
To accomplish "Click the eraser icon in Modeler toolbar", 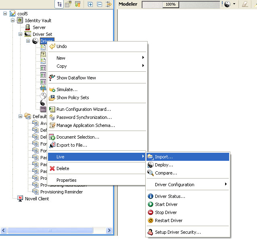I will pyautogui.click(x=245, y=4).
